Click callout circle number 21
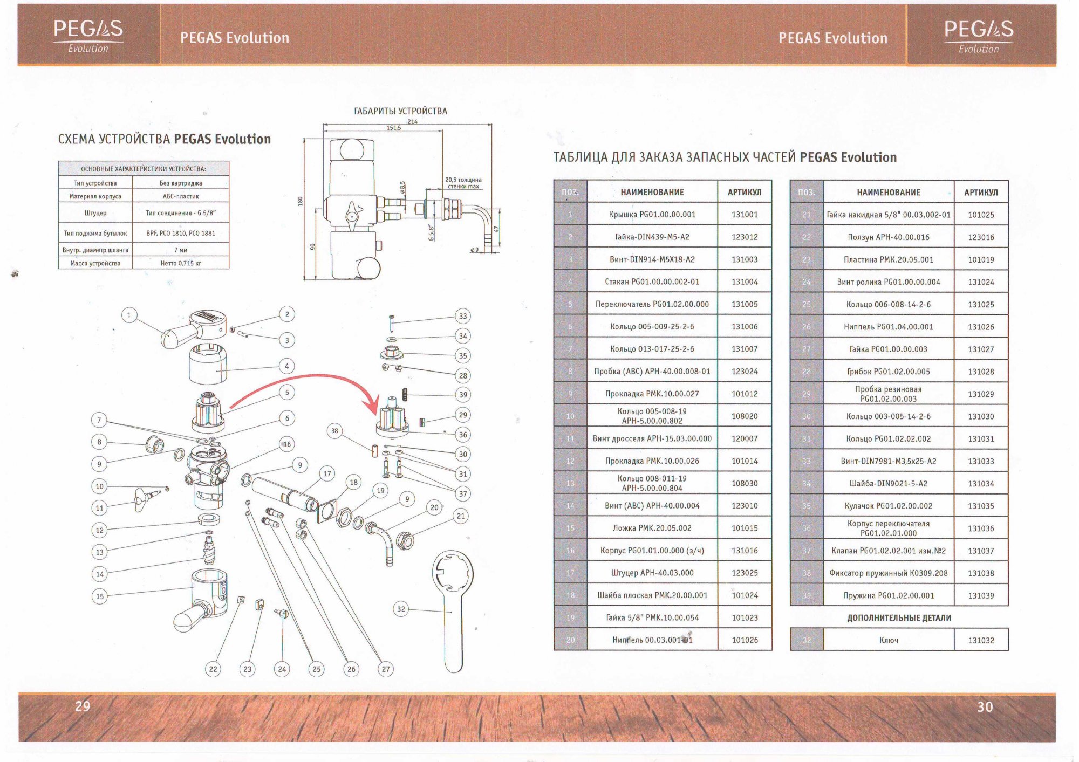 coord(460,516)
